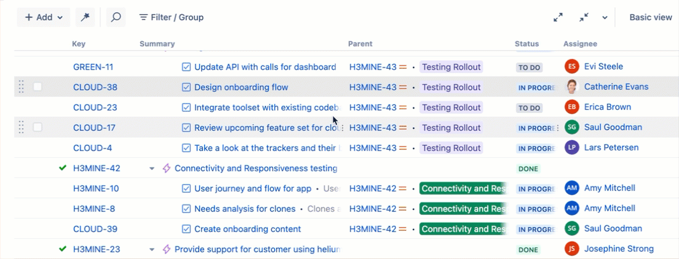Viewport: 679px width, 259px height.
Task: Open TO DO status of CLOUD-23
Action: click(x=529, y=108)
